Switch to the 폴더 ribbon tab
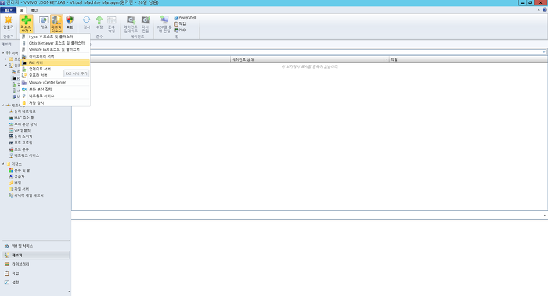Viewport: 548px width, 296px height. pos(34,11)
